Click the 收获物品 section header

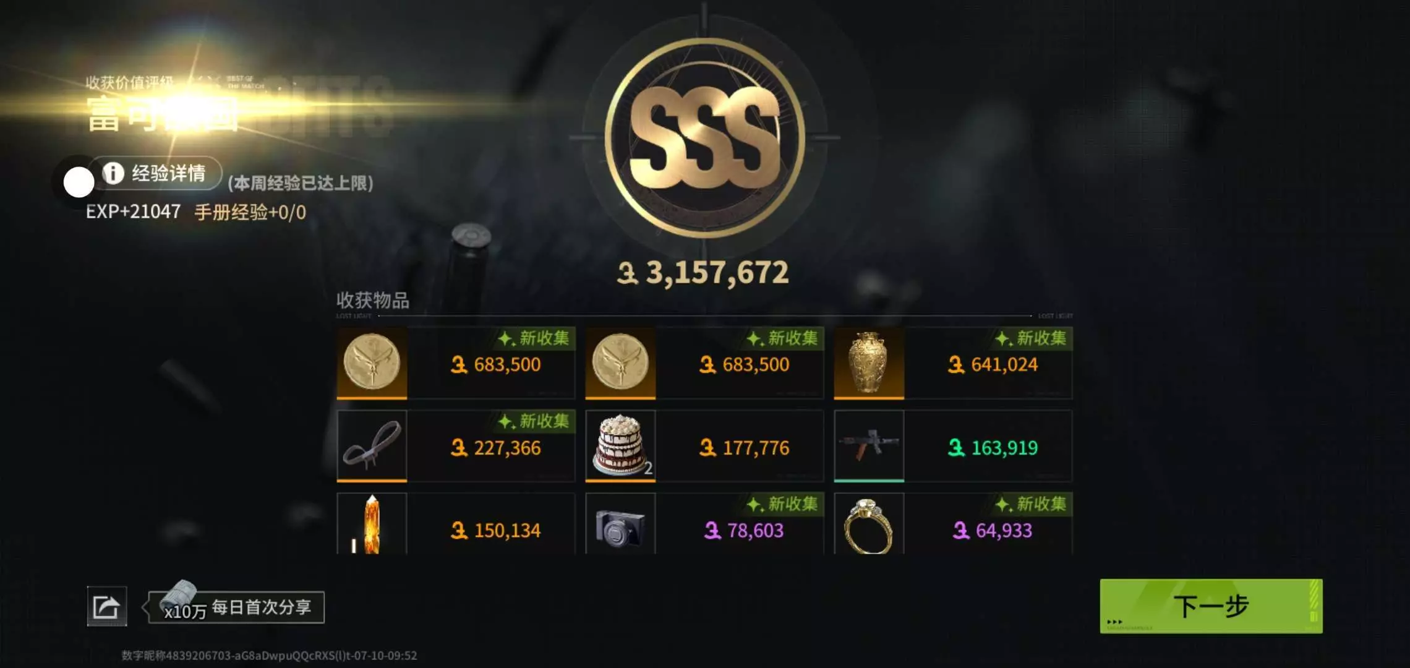[x=373, y=301]
